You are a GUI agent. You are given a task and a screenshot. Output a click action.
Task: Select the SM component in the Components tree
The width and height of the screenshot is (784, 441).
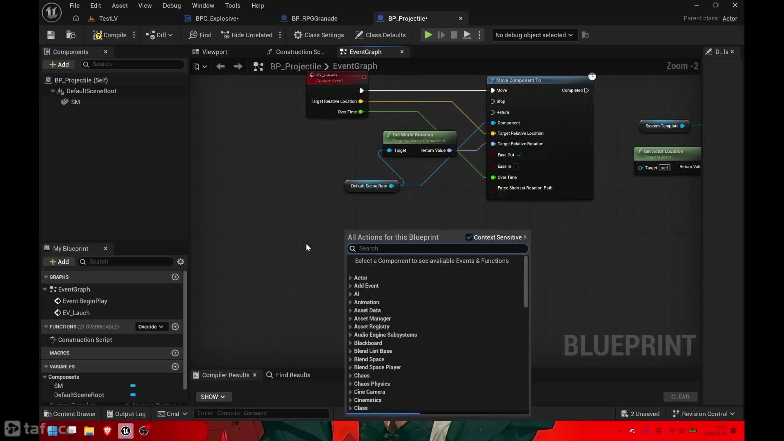point(76,102)
